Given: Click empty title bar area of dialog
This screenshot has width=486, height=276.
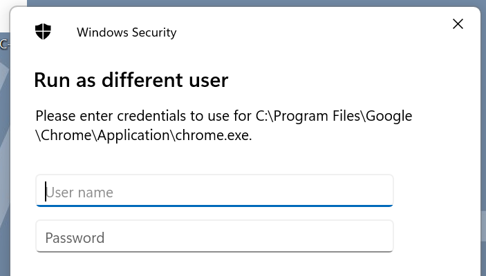Looking at the screenshot, I should point(310,31).
